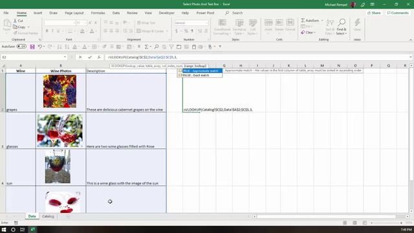Switch to Normal view in the status bar
Image resolution: width=414 pixels, height=233 pixels.
(345, 223)
